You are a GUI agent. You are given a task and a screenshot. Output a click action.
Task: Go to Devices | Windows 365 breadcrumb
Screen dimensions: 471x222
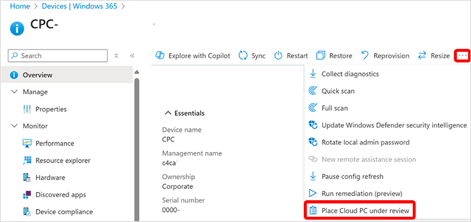(79, 6)
